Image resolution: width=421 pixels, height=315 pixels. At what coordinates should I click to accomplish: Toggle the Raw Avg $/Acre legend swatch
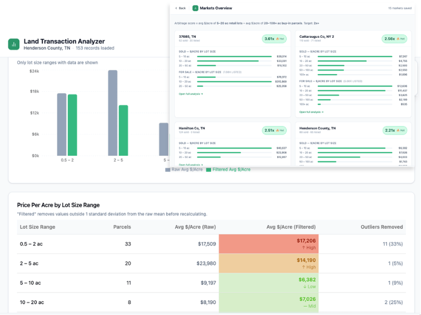pos(168,170)
